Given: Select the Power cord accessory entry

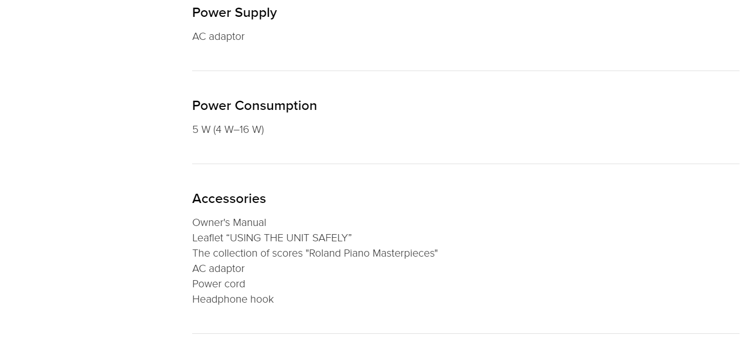Looking at the screenshot, I should (219, 284).
